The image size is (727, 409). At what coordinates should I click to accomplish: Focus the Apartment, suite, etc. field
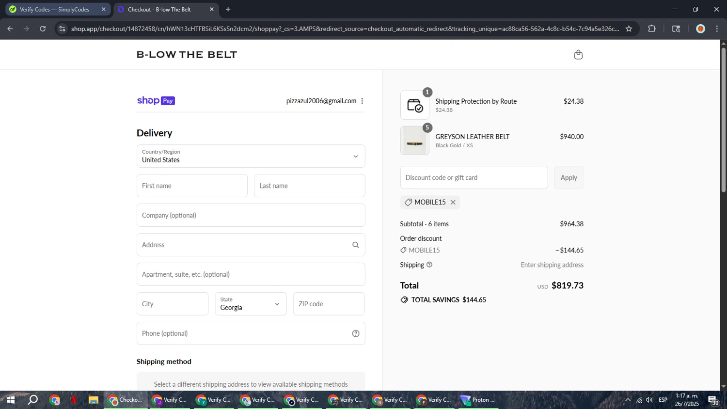click(x=251, y=274)
